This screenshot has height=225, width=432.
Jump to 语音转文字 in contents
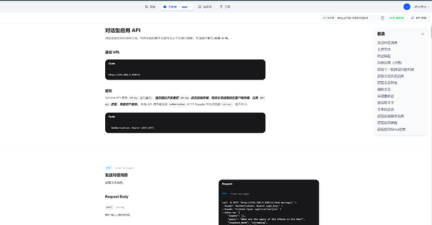tap(386, 102)
